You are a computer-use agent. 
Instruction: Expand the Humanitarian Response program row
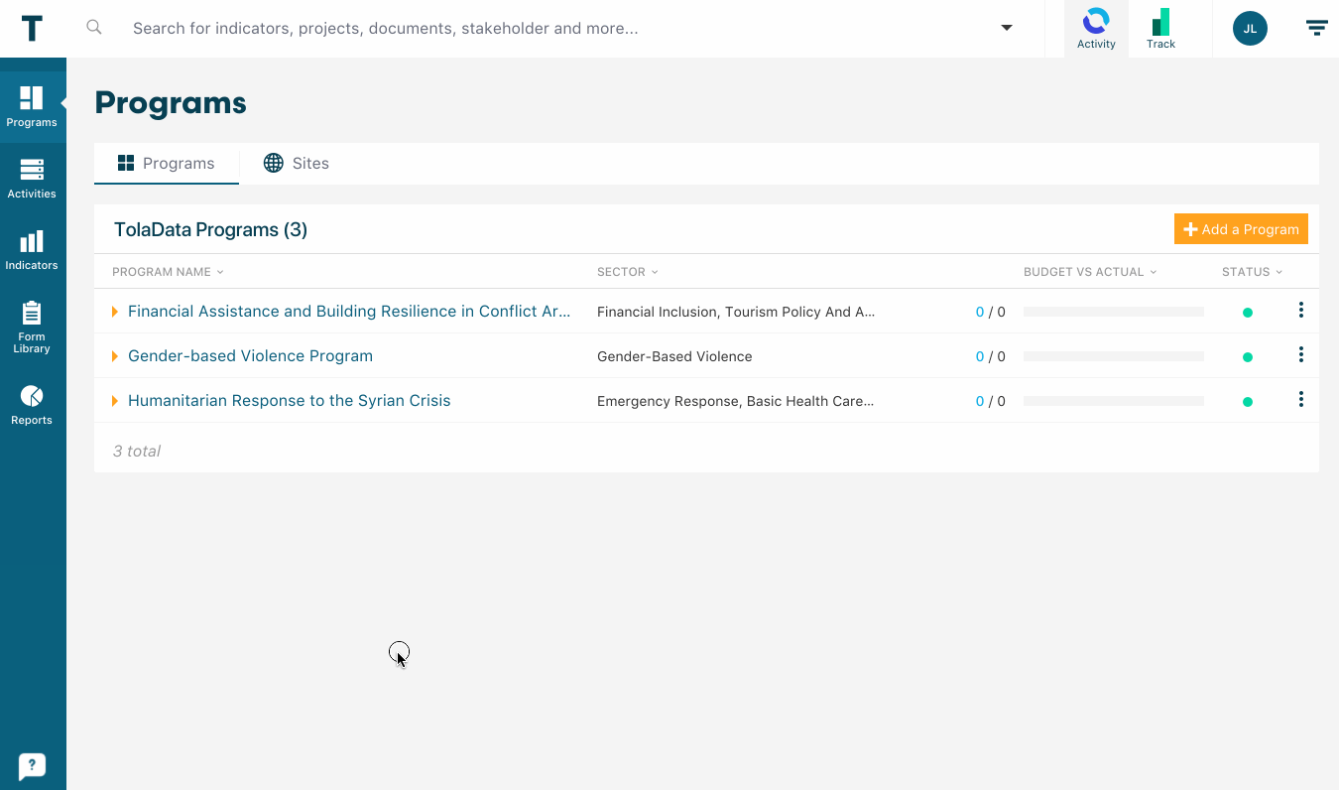tap(115, 401)
